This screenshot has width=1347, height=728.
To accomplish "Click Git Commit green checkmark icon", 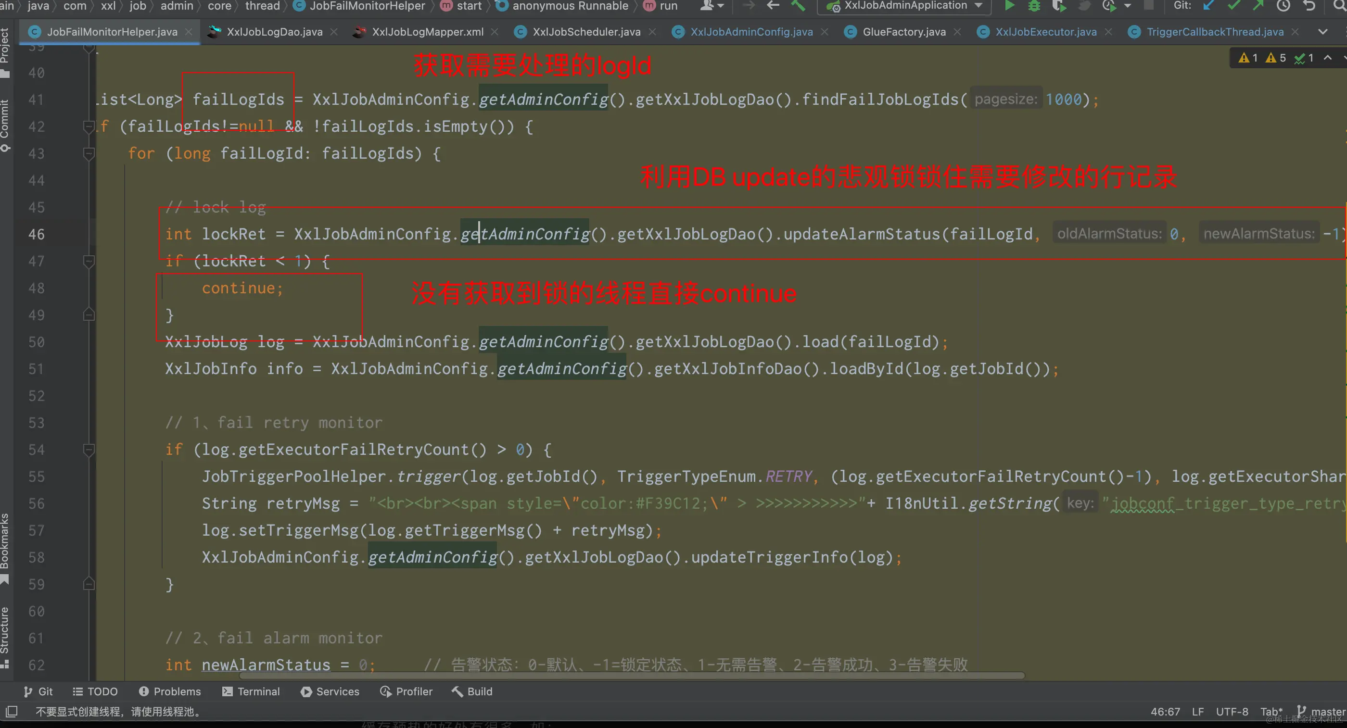I will pos(1233,6).
